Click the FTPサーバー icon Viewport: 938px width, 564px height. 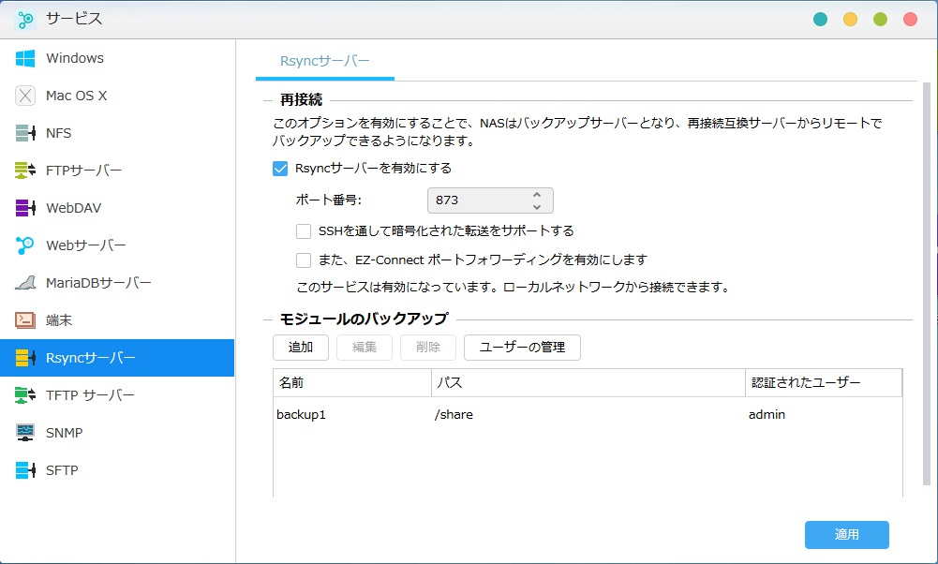(25, 171)
